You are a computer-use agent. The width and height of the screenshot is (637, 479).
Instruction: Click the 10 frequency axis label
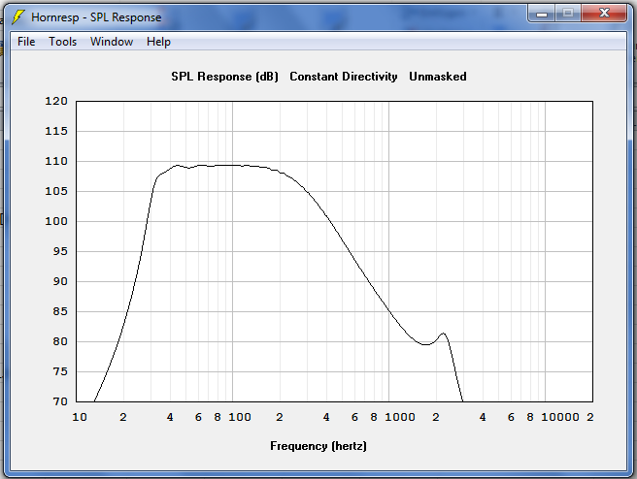click(80, 417)
